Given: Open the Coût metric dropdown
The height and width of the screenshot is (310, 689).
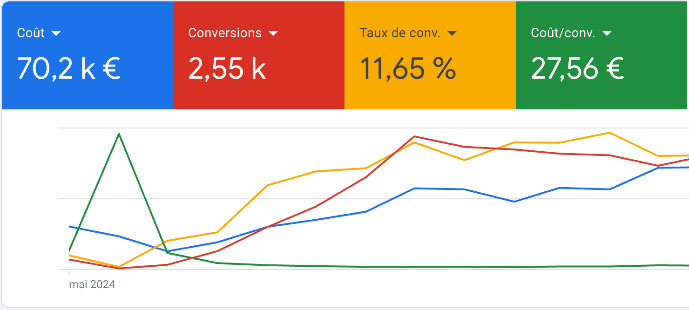Looking at the screenshot, I should pos(57,33).
